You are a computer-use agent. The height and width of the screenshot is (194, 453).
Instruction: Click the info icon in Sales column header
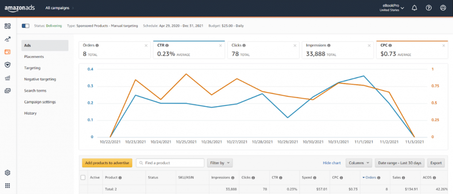(x=403, y=178)
